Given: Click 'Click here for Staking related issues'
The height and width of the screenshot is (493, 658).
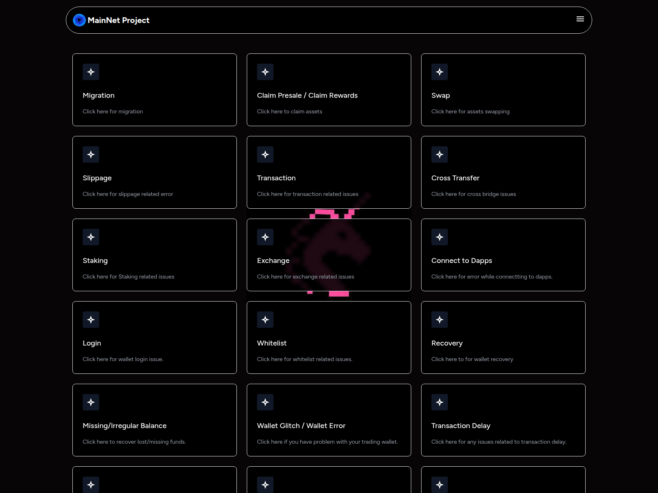Looking at the screenshot, I should tap(128, 276).
